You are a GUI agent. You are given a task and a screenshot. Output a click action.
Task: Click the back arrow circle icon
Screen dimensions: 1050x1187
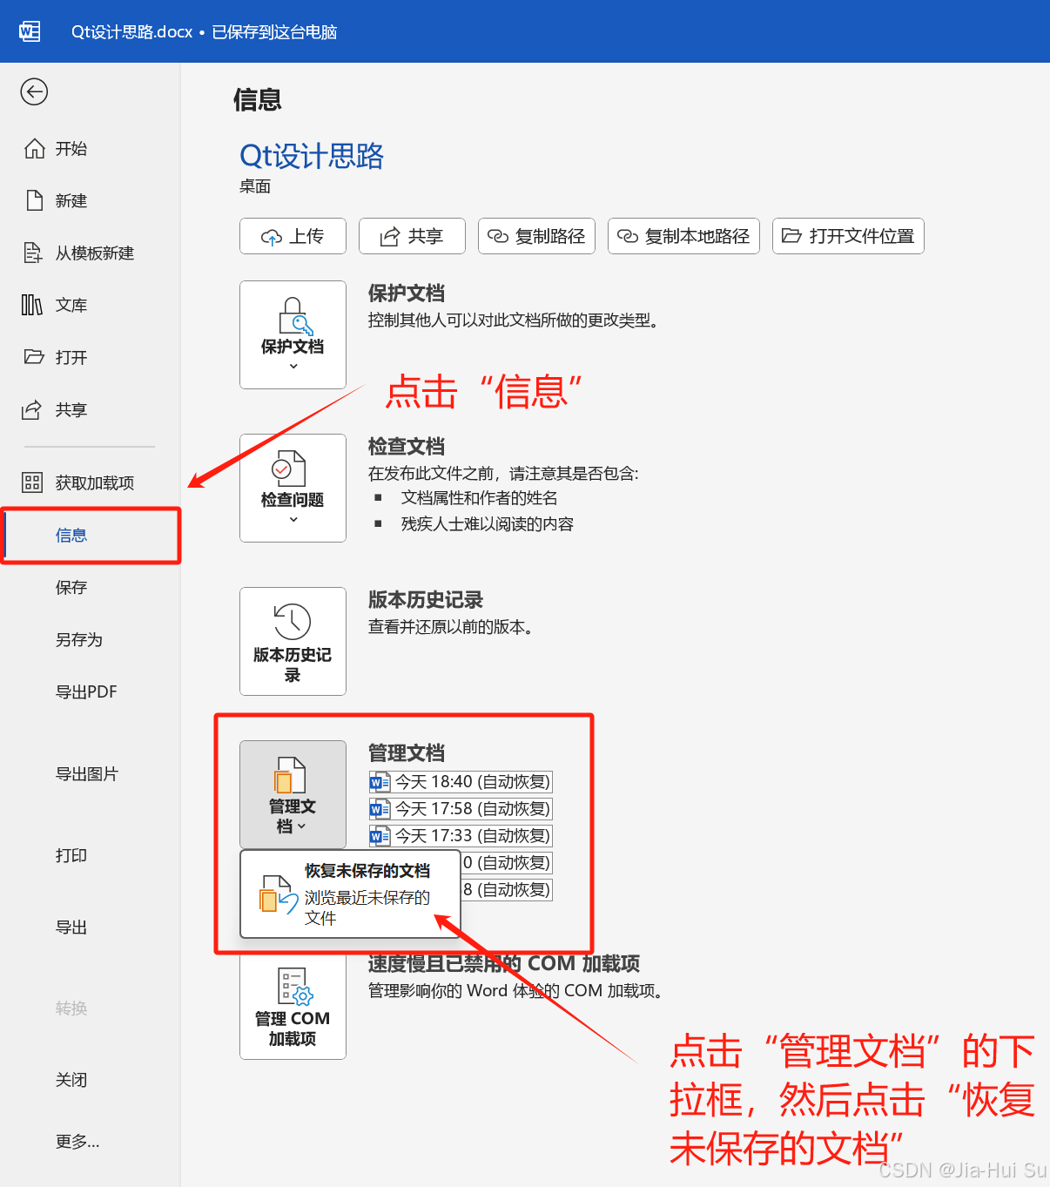[34, 91]
